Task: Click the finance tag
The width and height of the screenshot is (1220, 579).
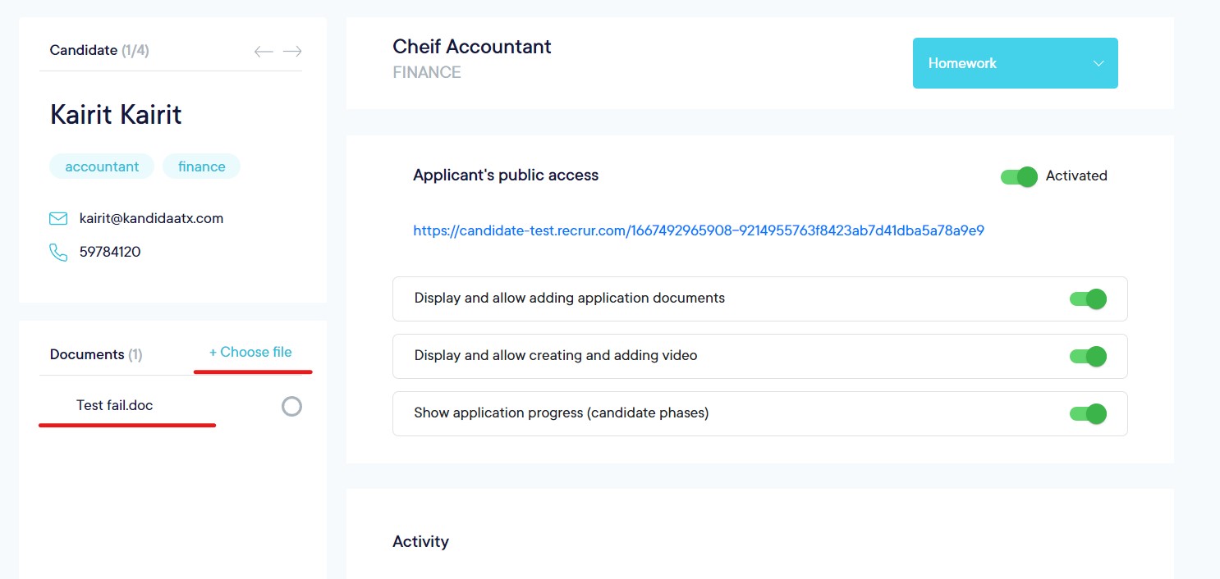Action: tap(201, 166)
